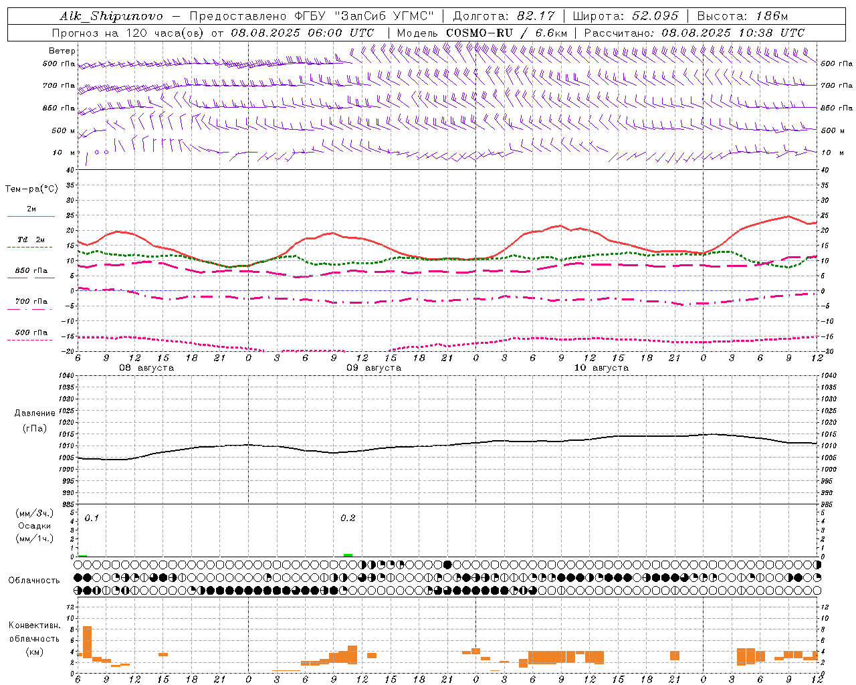Screen dimensions: 856x685
Task: Click the Широта: 52.095 value
Action: pyautogui.click(x=625, y=16)
